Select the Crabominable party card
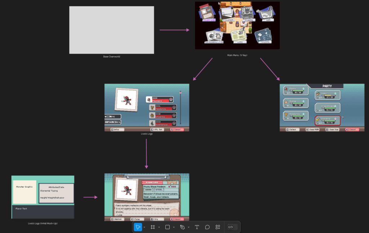This screenshot has width=369, height=233. (x=327, y=108)
